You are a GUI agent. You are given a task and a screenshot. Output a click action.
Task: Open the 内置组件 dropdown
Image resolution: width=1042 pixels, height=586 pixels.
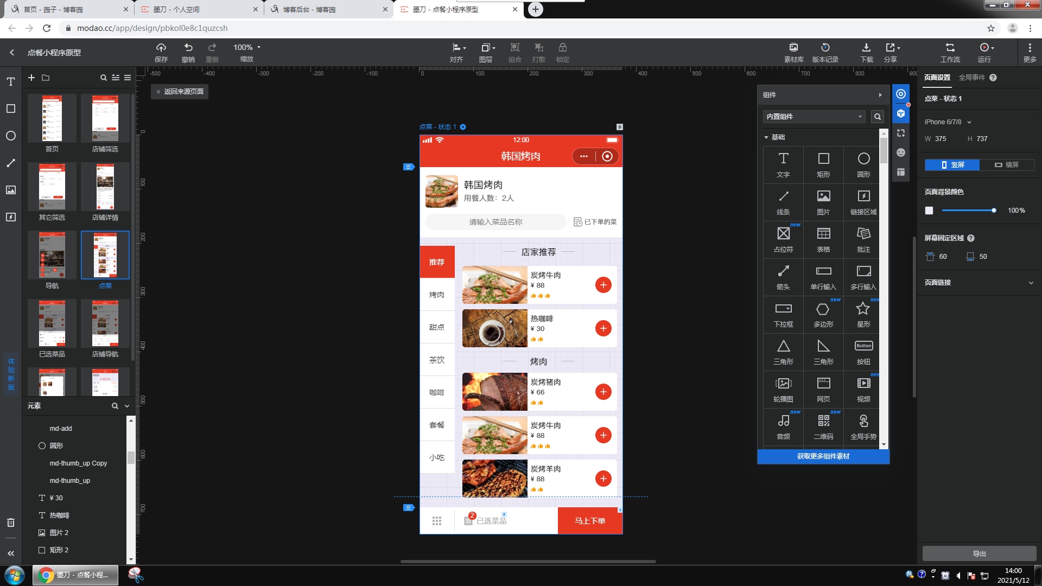[x=814, y=117]
